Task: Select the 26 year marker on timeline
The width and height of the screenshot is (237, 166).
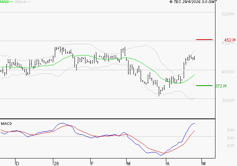Action: pyautogui.click(x=56, y=163)
